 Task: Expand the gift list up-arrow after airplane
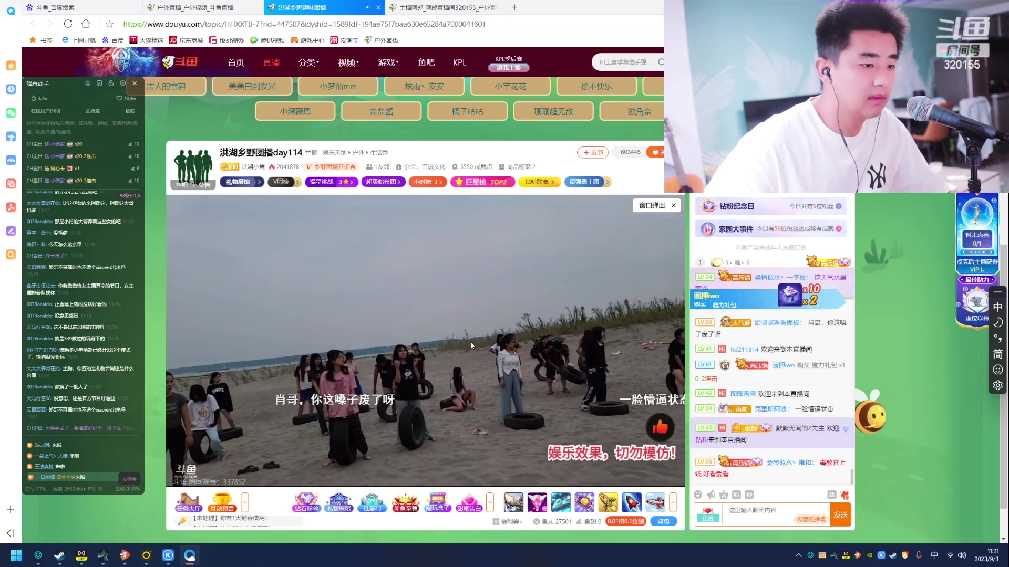pyautogui.click(x=673, y=502)
